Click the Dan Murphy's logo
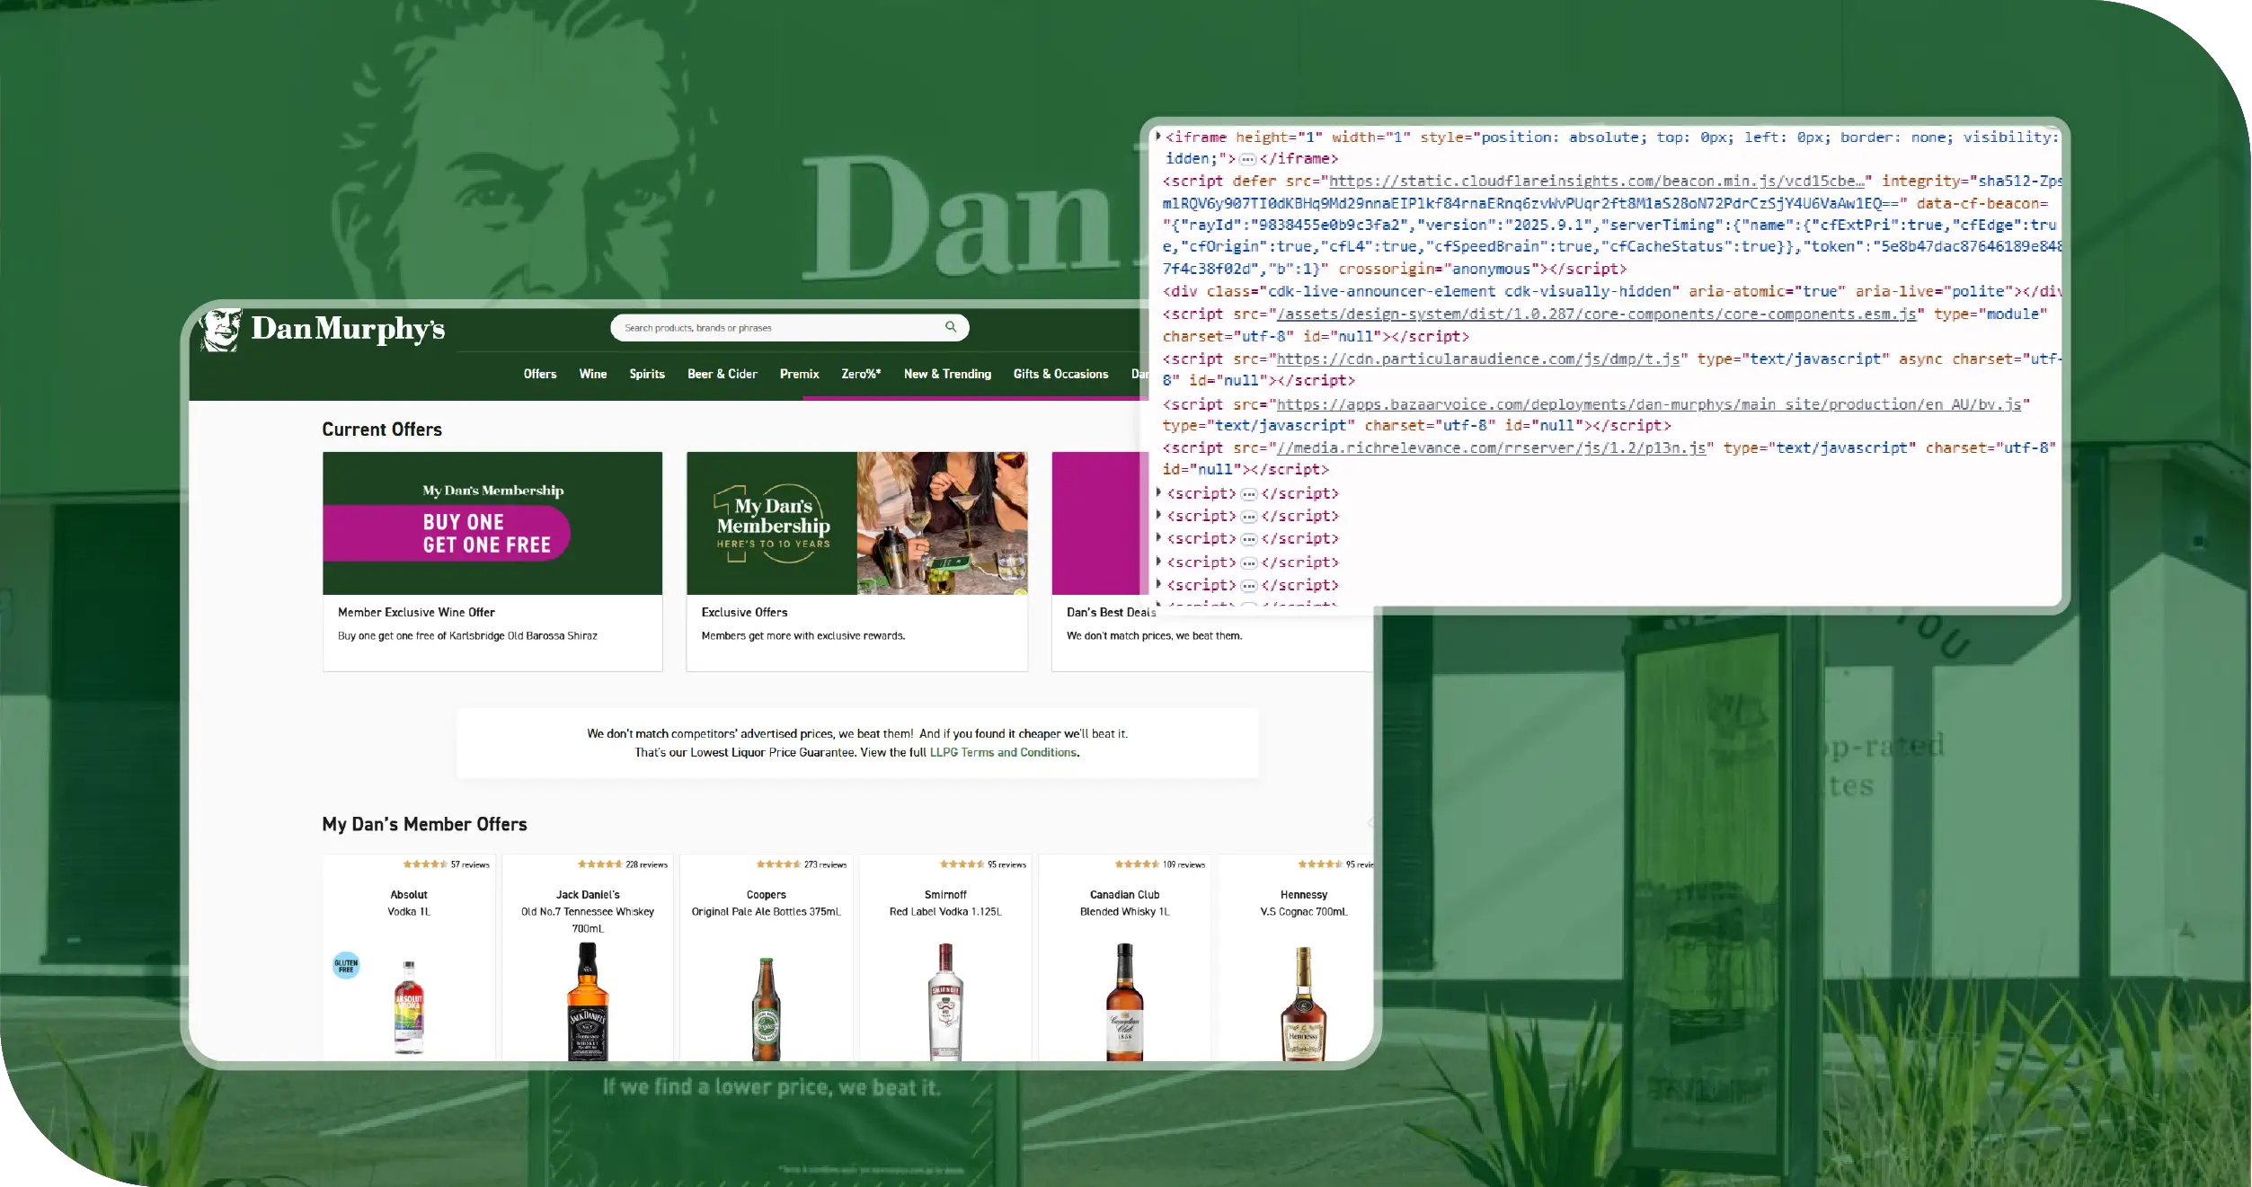 point(324,330)
